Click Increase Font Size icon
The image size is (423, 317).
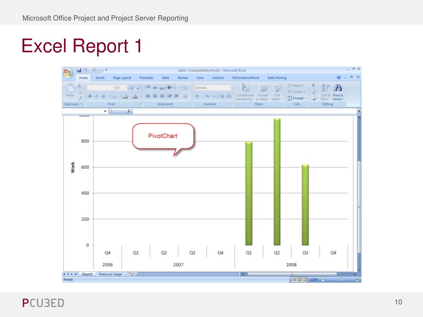click(132, 88)
